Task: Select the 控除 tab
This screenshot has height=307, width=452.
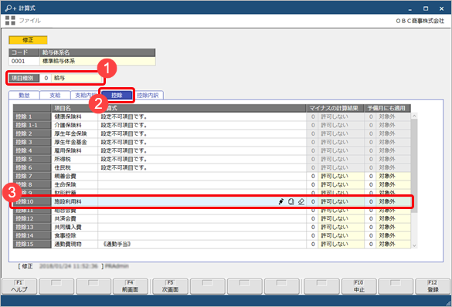Action: click(x=117, y=95)
